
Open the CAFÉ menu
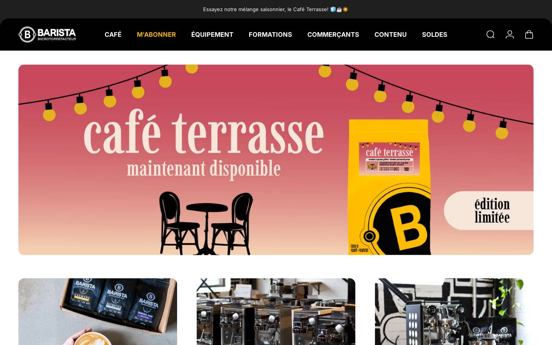click(x=113, y=34)
